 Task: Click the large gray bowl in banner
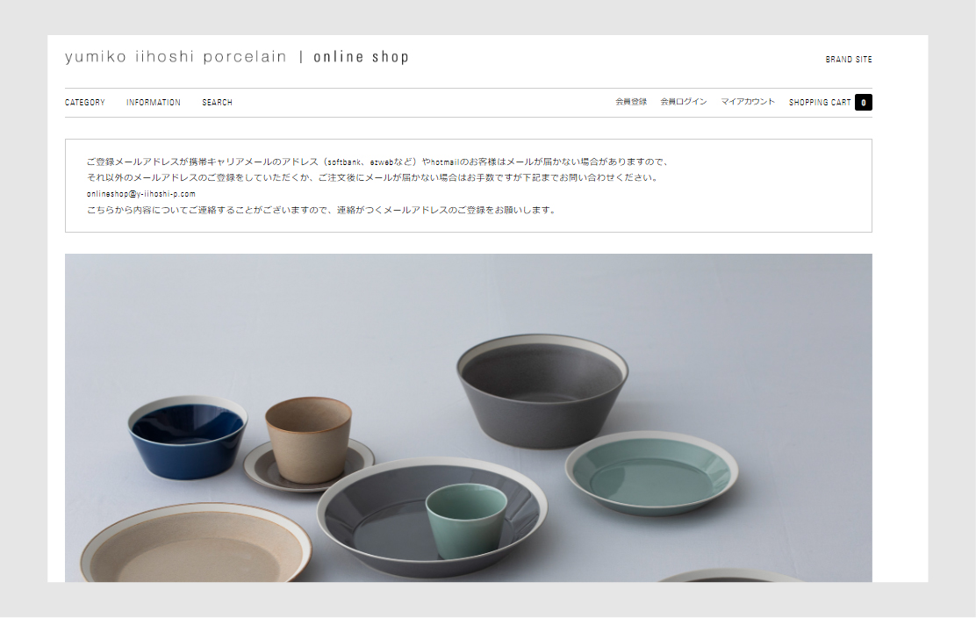coord(542,391)
